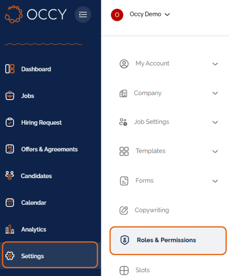The image size is (229, 276).
Task: Click the OCCY logo
Action: [x=36, y=15]
